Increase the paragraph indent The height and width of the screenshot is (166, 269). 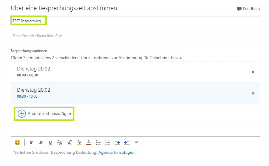coord(127,142)
